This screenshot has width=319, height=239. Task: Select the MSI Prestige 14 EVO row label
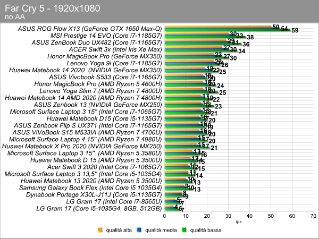tap(106, 36)
